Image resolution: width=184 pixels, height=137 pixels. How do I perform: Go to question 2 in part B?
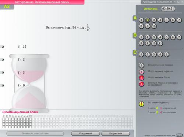point(148,37)
